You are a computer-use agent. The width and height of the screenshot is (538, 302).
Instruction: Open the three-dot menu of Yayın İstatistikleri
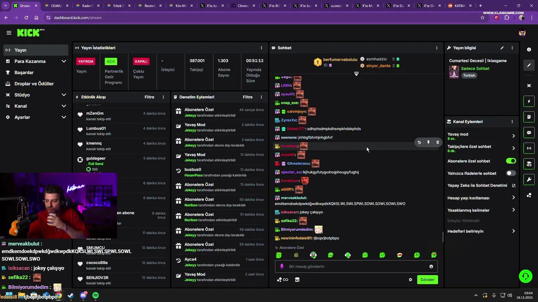click(261, 48)
